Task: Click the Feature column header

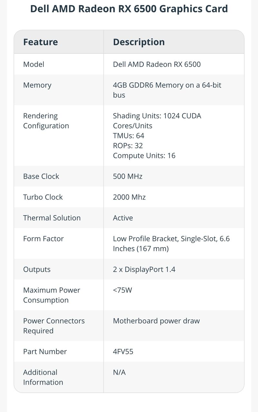Action: 41,42
